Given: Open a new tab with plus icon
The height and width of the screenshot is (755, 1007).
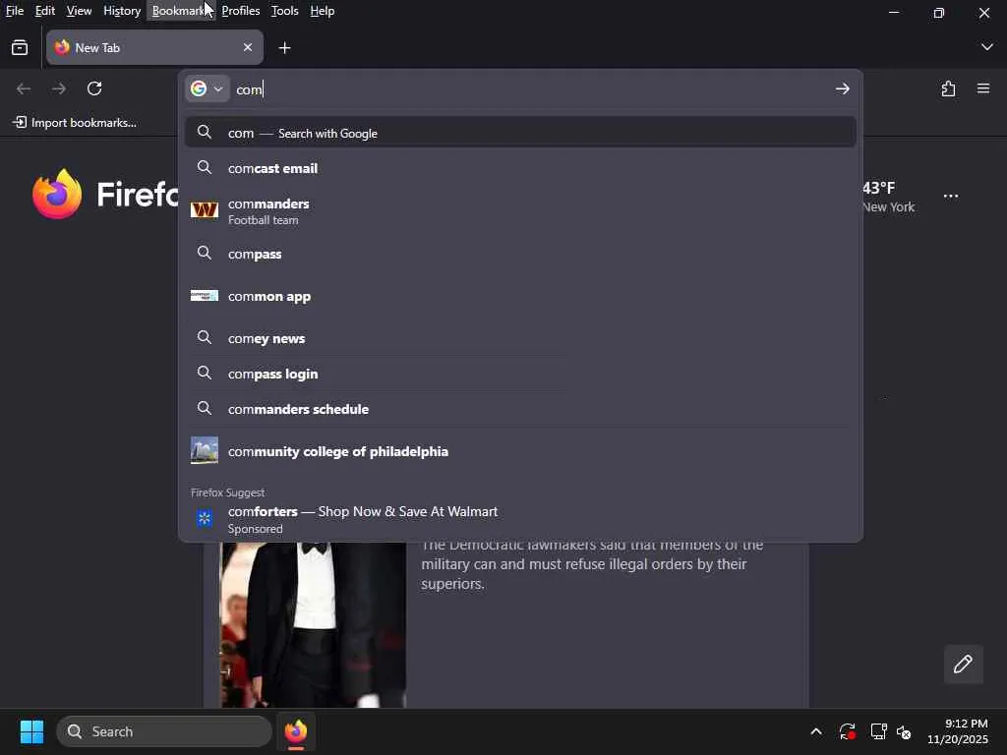Looking at the screenshot, I should [284, 47].
